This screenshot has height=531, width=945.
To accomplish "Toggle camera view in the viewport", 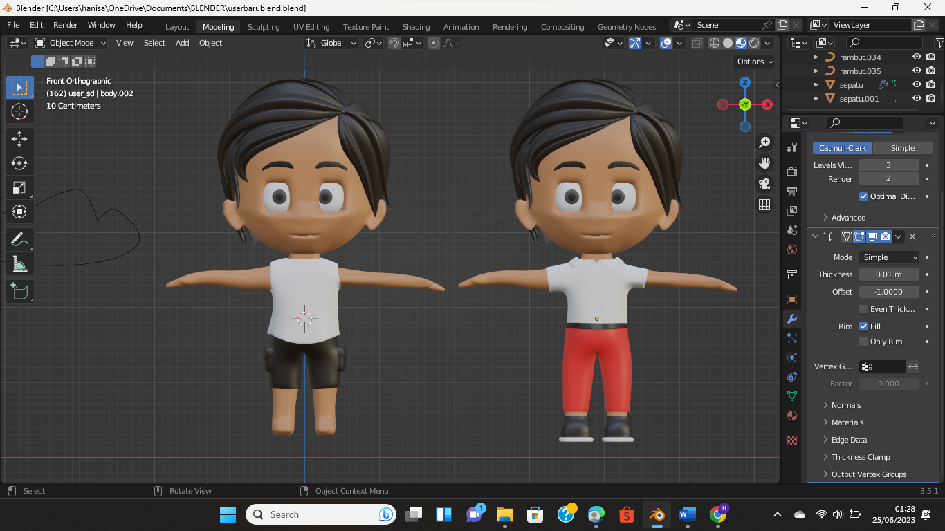I will pos(764,184).
